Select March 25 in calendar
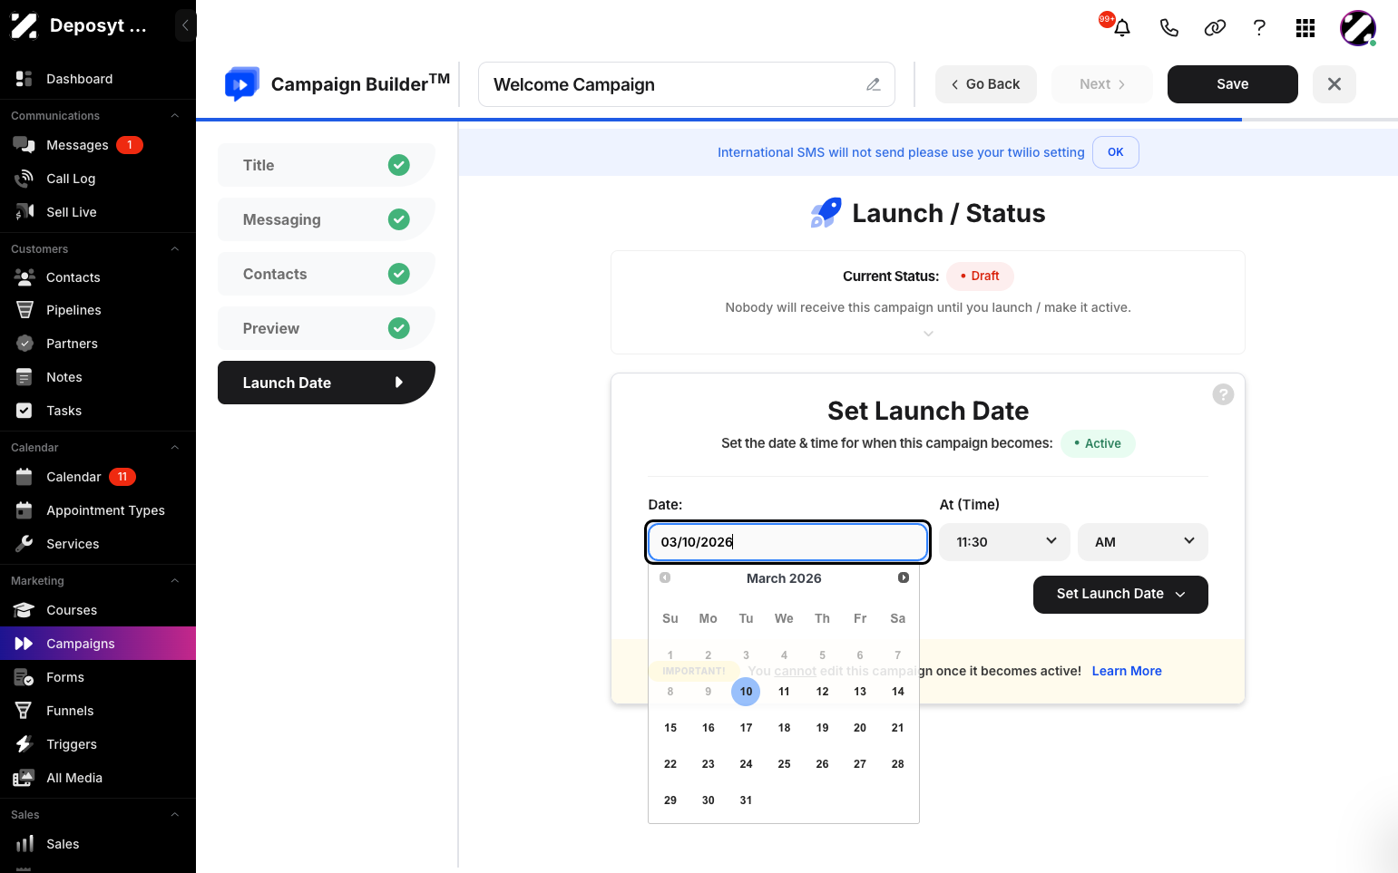The image size is (1398, 873). (784, 764)
